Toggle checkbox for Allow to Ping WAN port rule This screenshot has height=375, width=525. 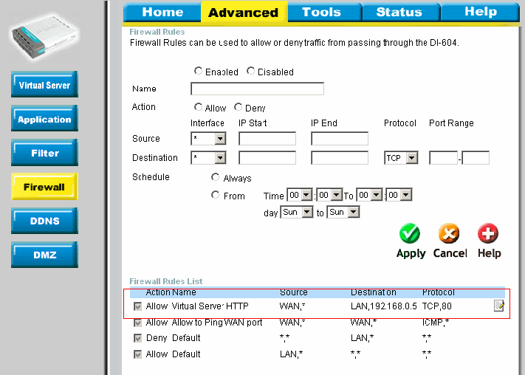(x=137, y=323)
